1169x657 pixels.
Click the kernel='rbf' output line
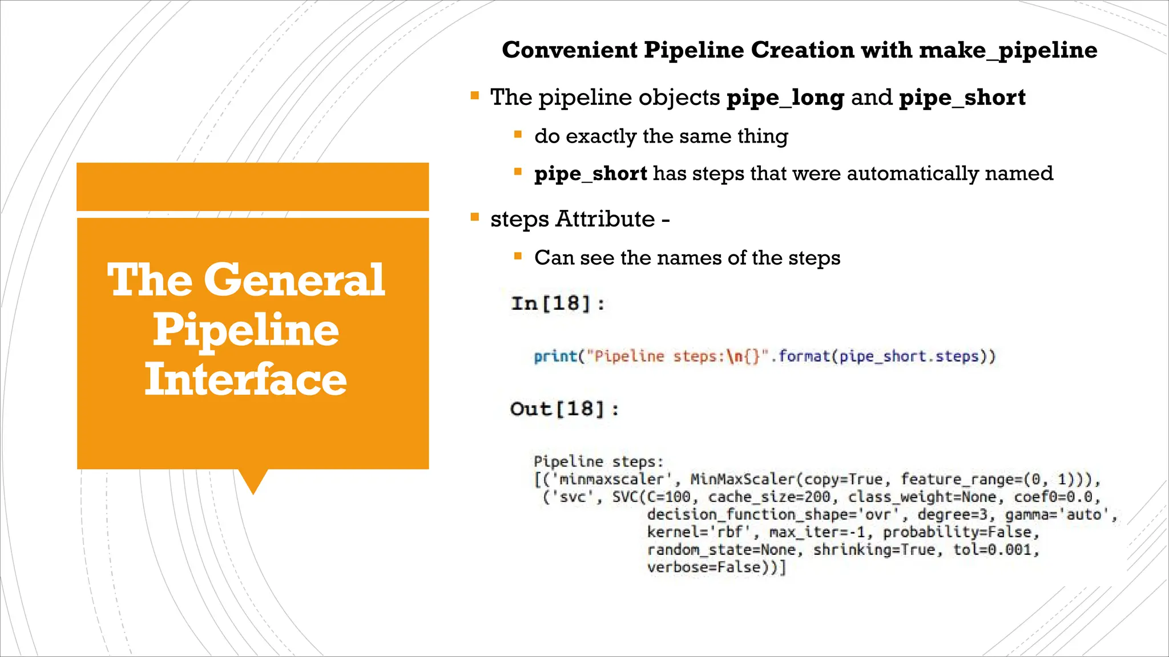(x=844, y=532)
